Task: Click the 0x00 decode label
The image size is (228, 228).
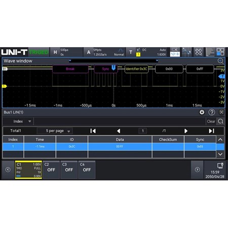Action: (169, 69)
